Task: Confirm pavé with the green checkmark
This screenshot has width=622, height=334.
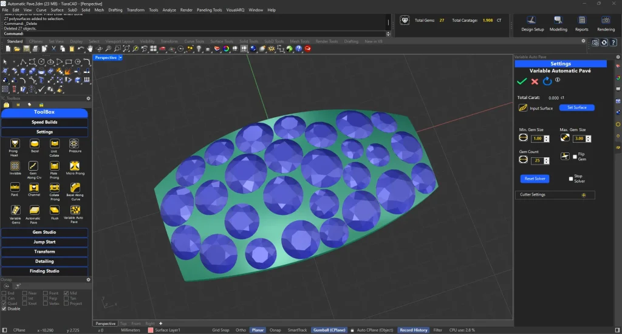Action: [521, 81]
